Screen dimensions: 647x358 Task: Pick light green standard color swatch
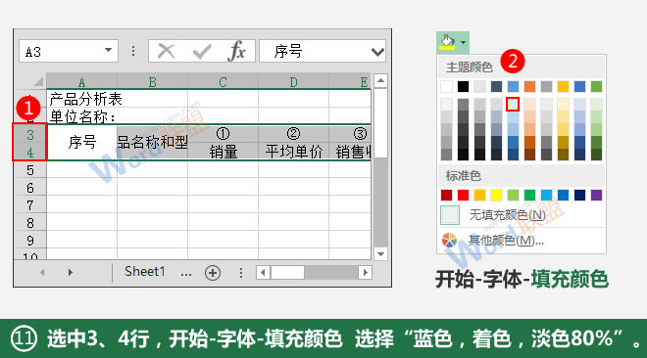click(x=513, y=195)
